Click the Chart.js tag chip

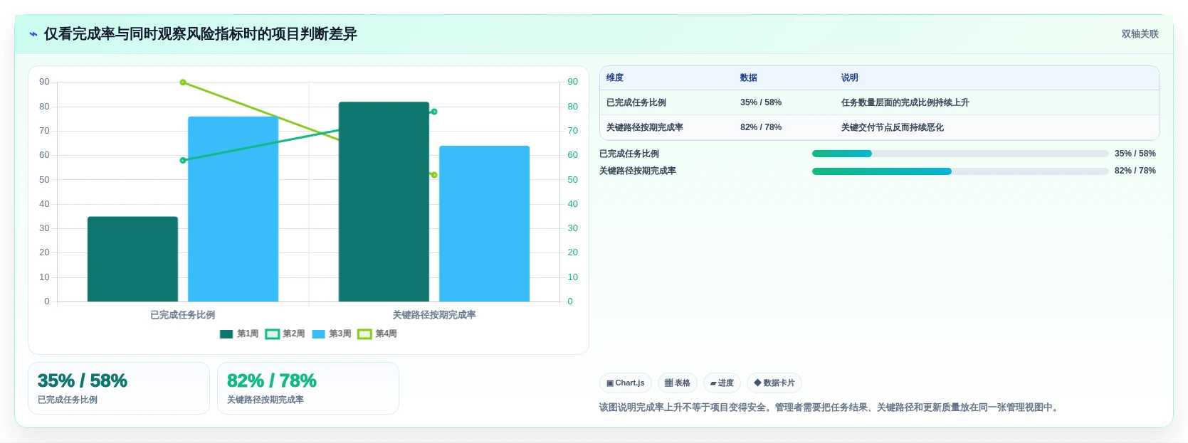coord(626,383)
